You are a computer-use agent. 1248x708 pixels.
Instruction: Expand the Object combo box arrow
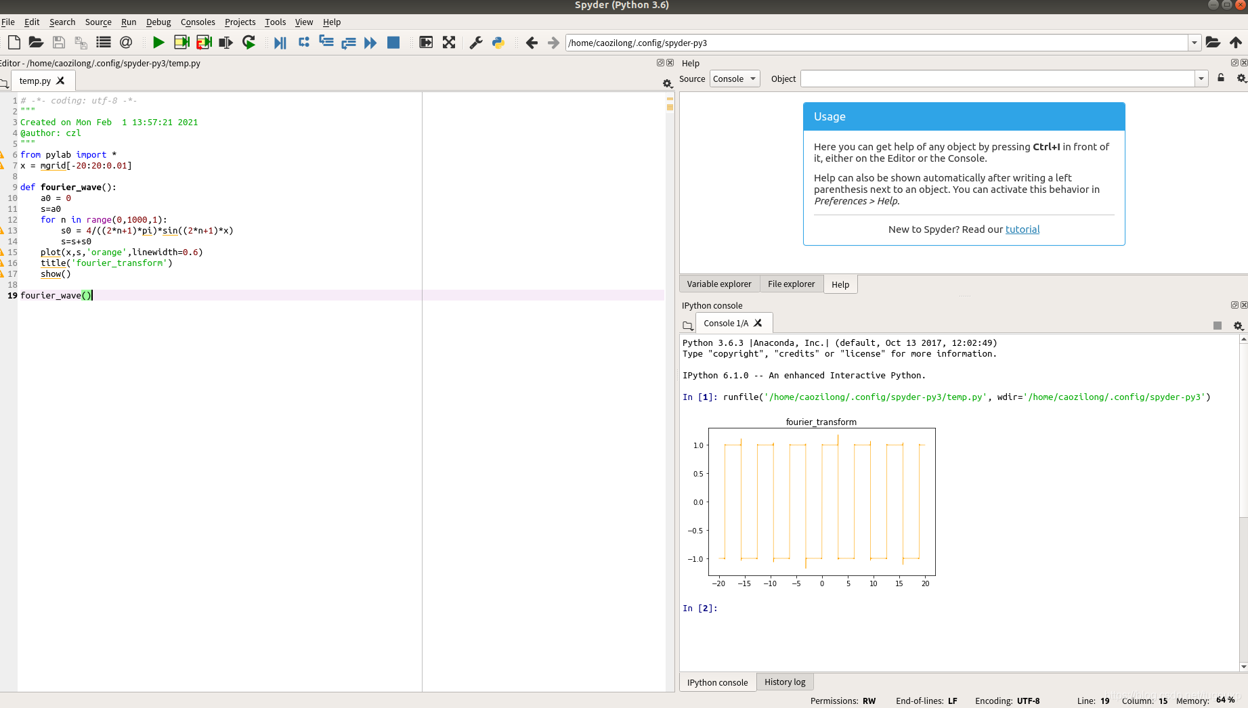pyautogui.click(x=1201, y=79)
